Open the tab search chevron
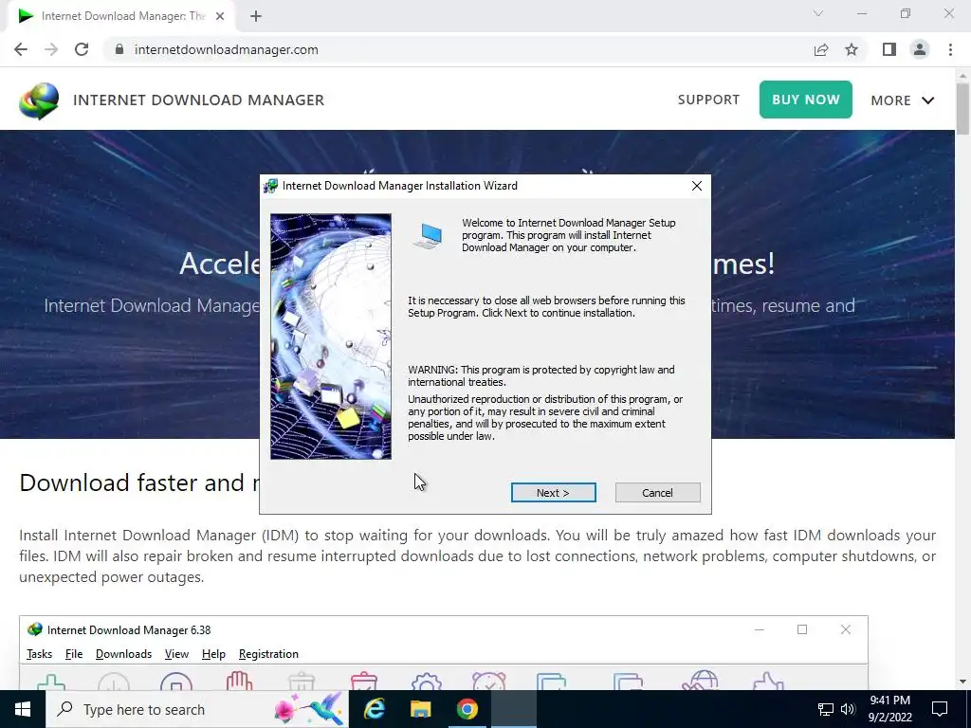The width and height of the screenshot is (971, 728). [818, 13]
